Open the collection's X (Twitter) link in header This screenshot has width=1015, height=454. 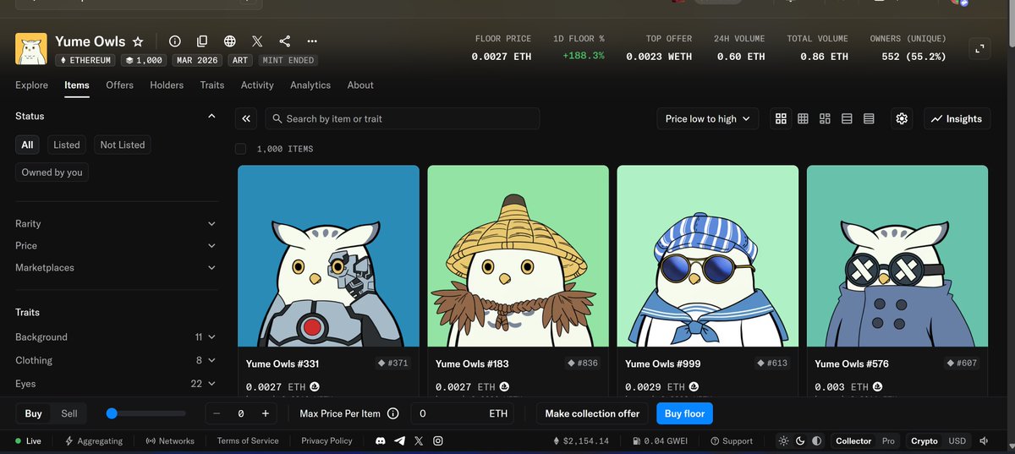click(257, 41)
